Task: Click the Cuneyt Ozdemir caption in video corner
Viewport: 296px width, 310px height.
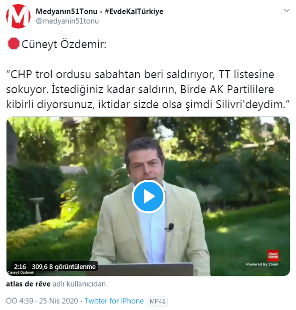Action: click(x=21, y=272)
